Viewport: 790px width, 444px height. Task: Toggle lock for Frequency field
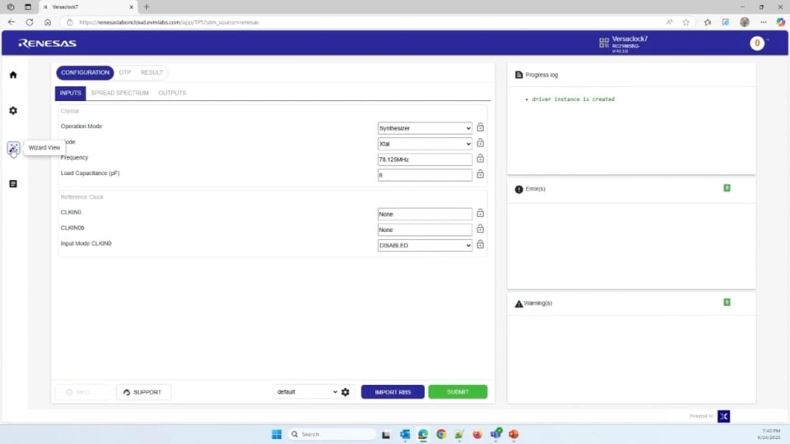click(x=480, y=159)
